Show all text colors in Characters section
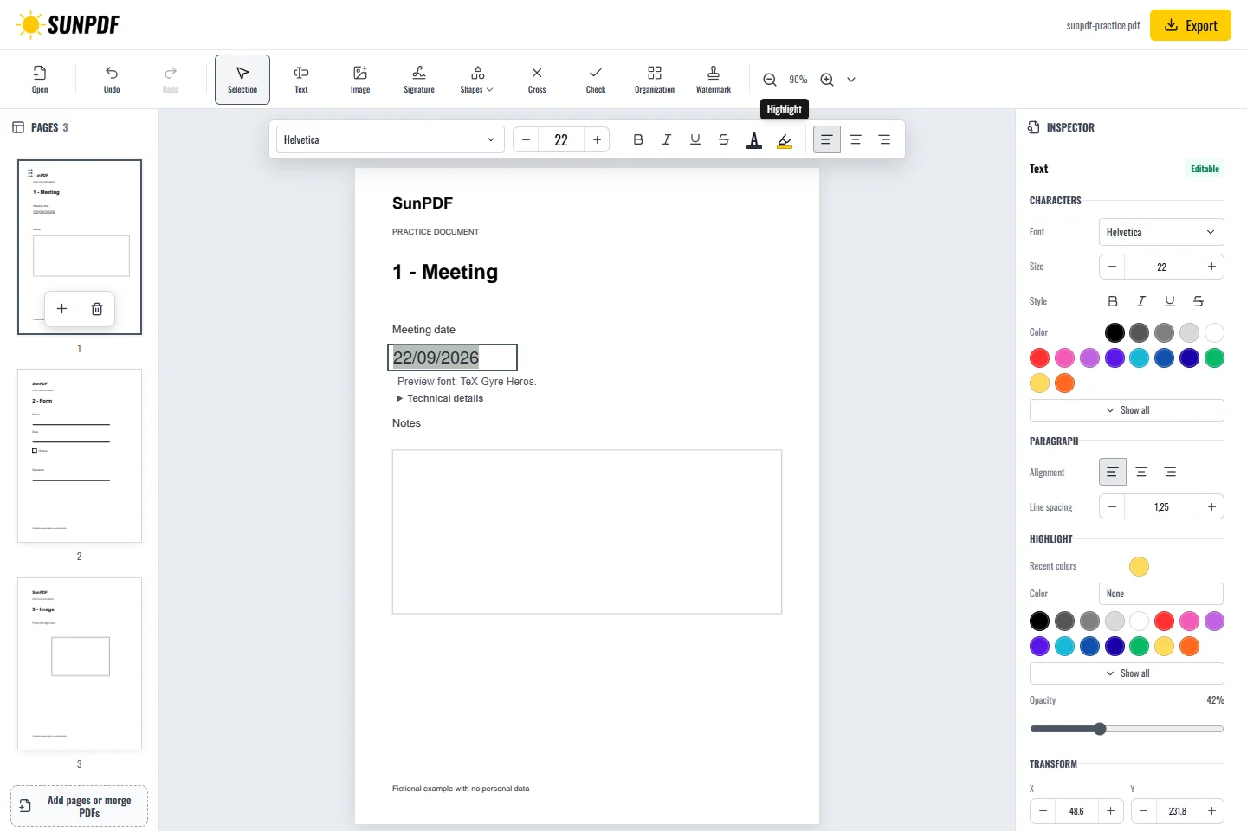Image resolution: width=1247 pixels, height=831 pixels. tap(1127, 410)
